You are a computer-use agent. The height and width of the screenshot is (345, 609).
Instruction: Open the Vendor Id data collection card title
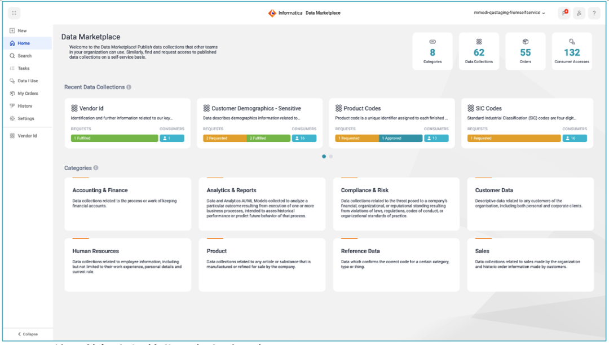[x=91, y=108]
